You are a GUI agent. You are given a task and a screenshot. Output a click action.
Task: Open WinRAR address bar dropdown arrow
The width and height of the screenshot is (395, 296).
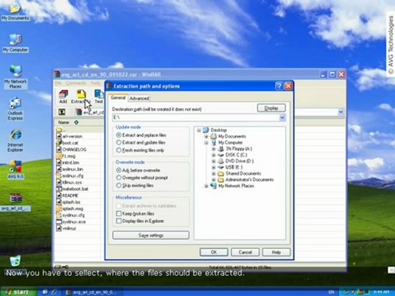(x=341, y=112)
